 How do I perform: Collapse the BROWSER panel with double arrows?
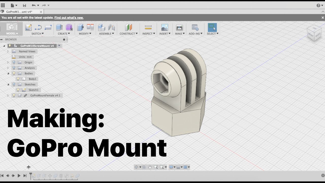(x=2, y=39)
